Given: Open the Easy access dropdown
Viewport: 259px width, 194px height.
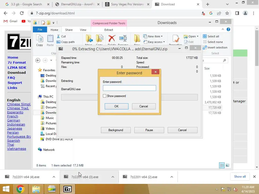Looking at the screenshot, I should pos(154,42).
